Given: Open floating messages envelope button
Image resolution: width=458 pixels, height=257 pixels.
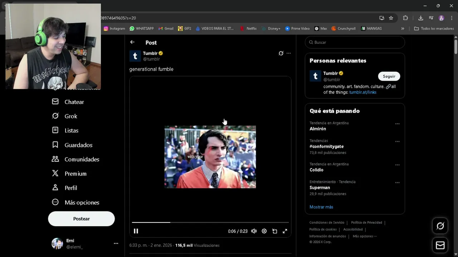Looking at the screenshot, I should tap(440, 246).
